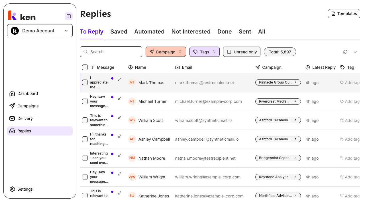Open Ashford Technolo campaign pill for Ashley Campbell

click(x=278, y=139)
